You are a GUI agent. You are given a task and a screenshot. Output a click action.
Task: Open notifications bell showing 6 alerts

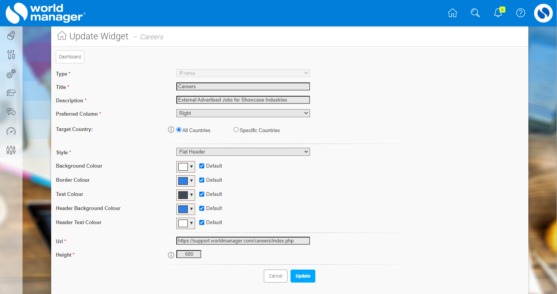pos(498,13)
